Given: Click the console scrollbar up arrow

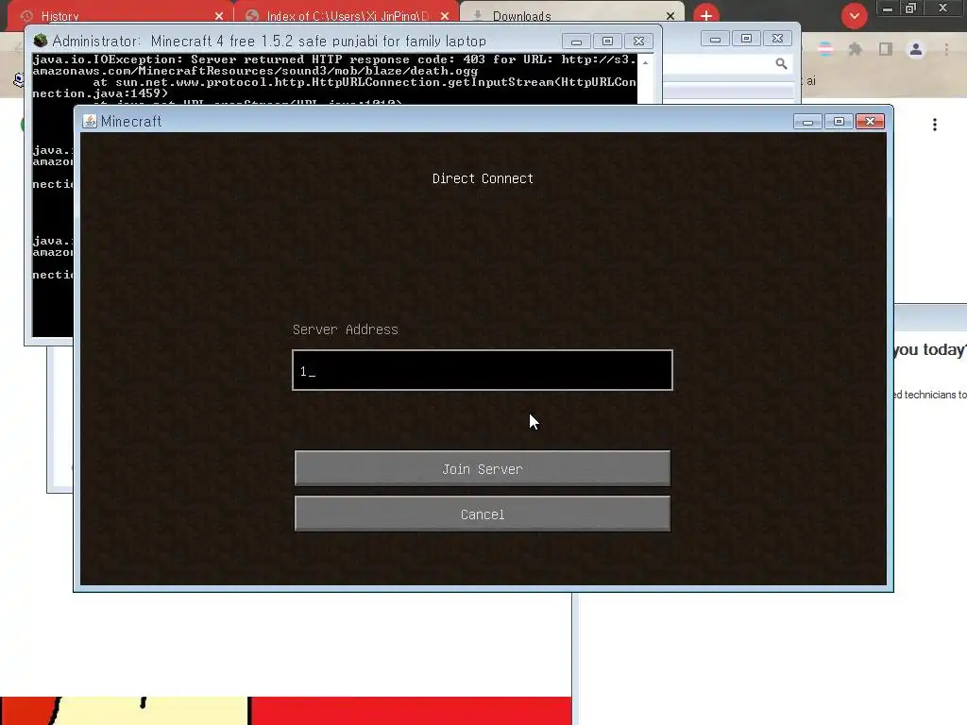Looking at the screenshot, I should pyautogui.click(x=645, y=63).
